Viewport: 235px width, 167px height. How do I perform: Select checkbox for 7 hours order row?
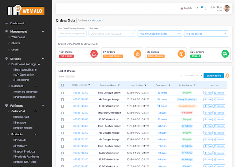coord(62,146)
